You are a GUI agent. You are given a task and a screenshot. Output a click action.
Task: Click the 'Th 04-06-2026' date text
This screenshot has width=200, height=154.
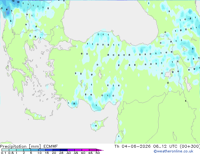pyautogui.click(x=132, y=146)
